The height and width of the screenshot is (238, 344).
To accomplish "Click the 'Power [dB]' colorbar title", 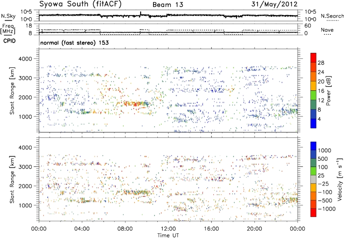I will click(328, 91).
